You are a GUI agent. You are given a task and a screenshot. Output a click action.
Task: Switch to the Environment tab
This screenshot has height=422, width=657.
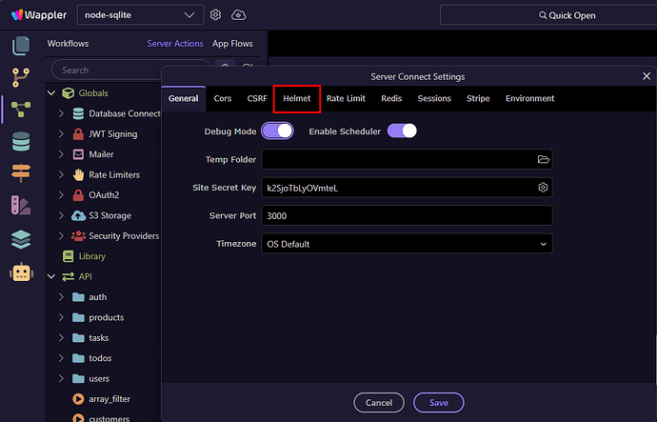point(529,98)
